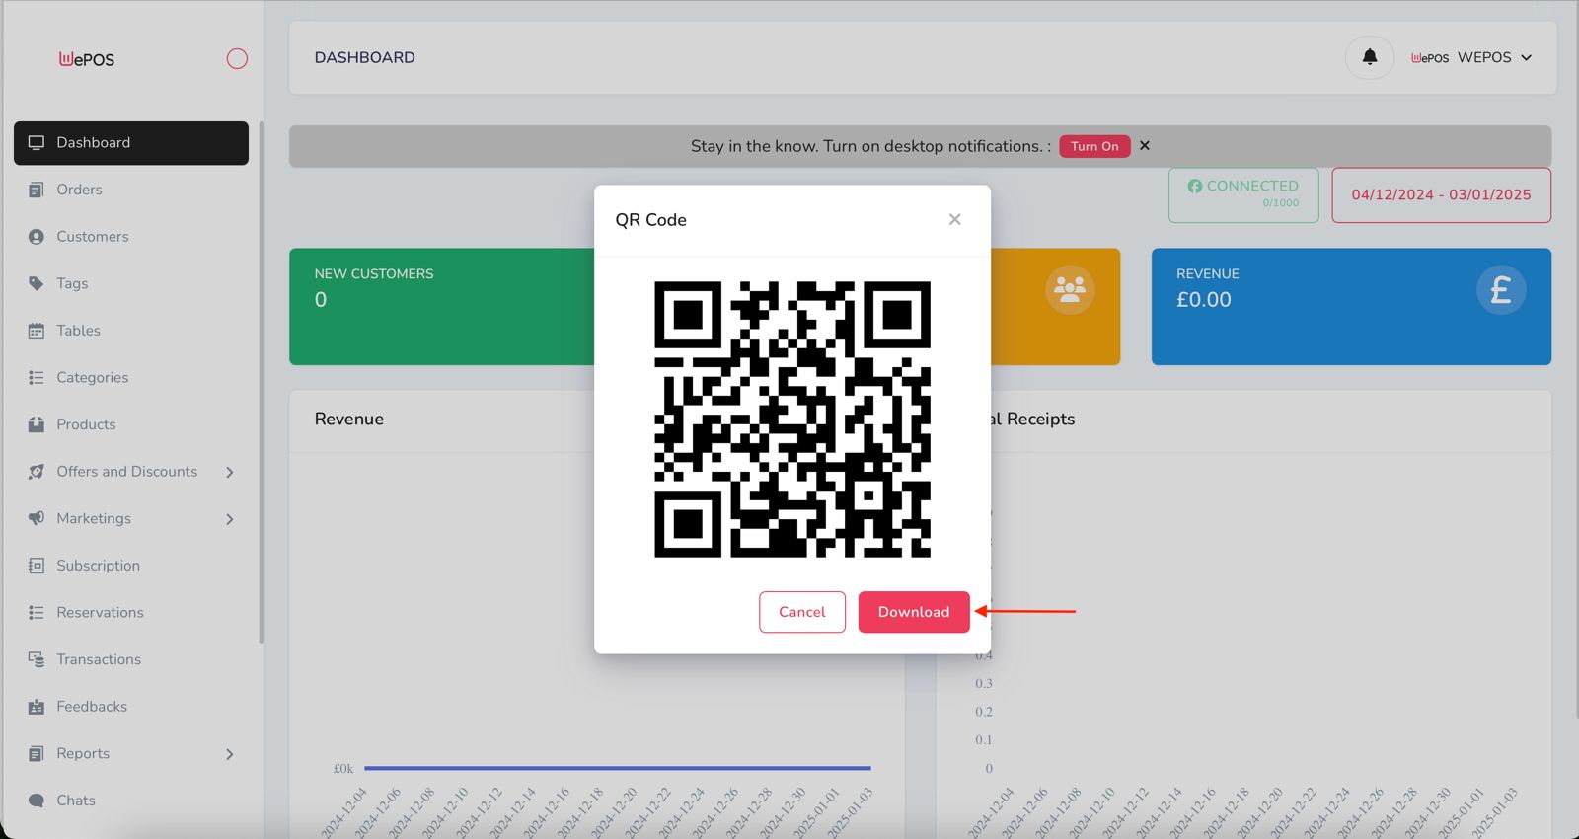
Task: Turn On desktop notifications
Action: point(1094,146)
